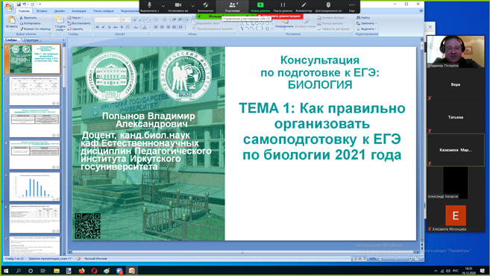Expand the microphone options arrow
The image size is (490, 276).
point(163,6)
